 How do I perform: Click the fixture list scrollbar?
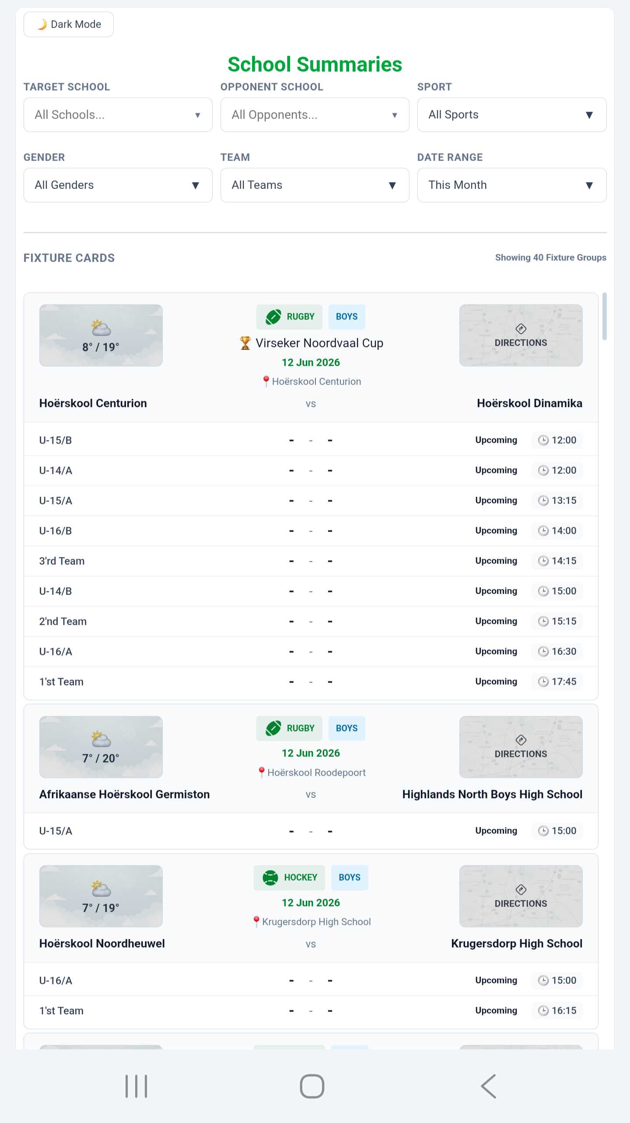[605, 317]
